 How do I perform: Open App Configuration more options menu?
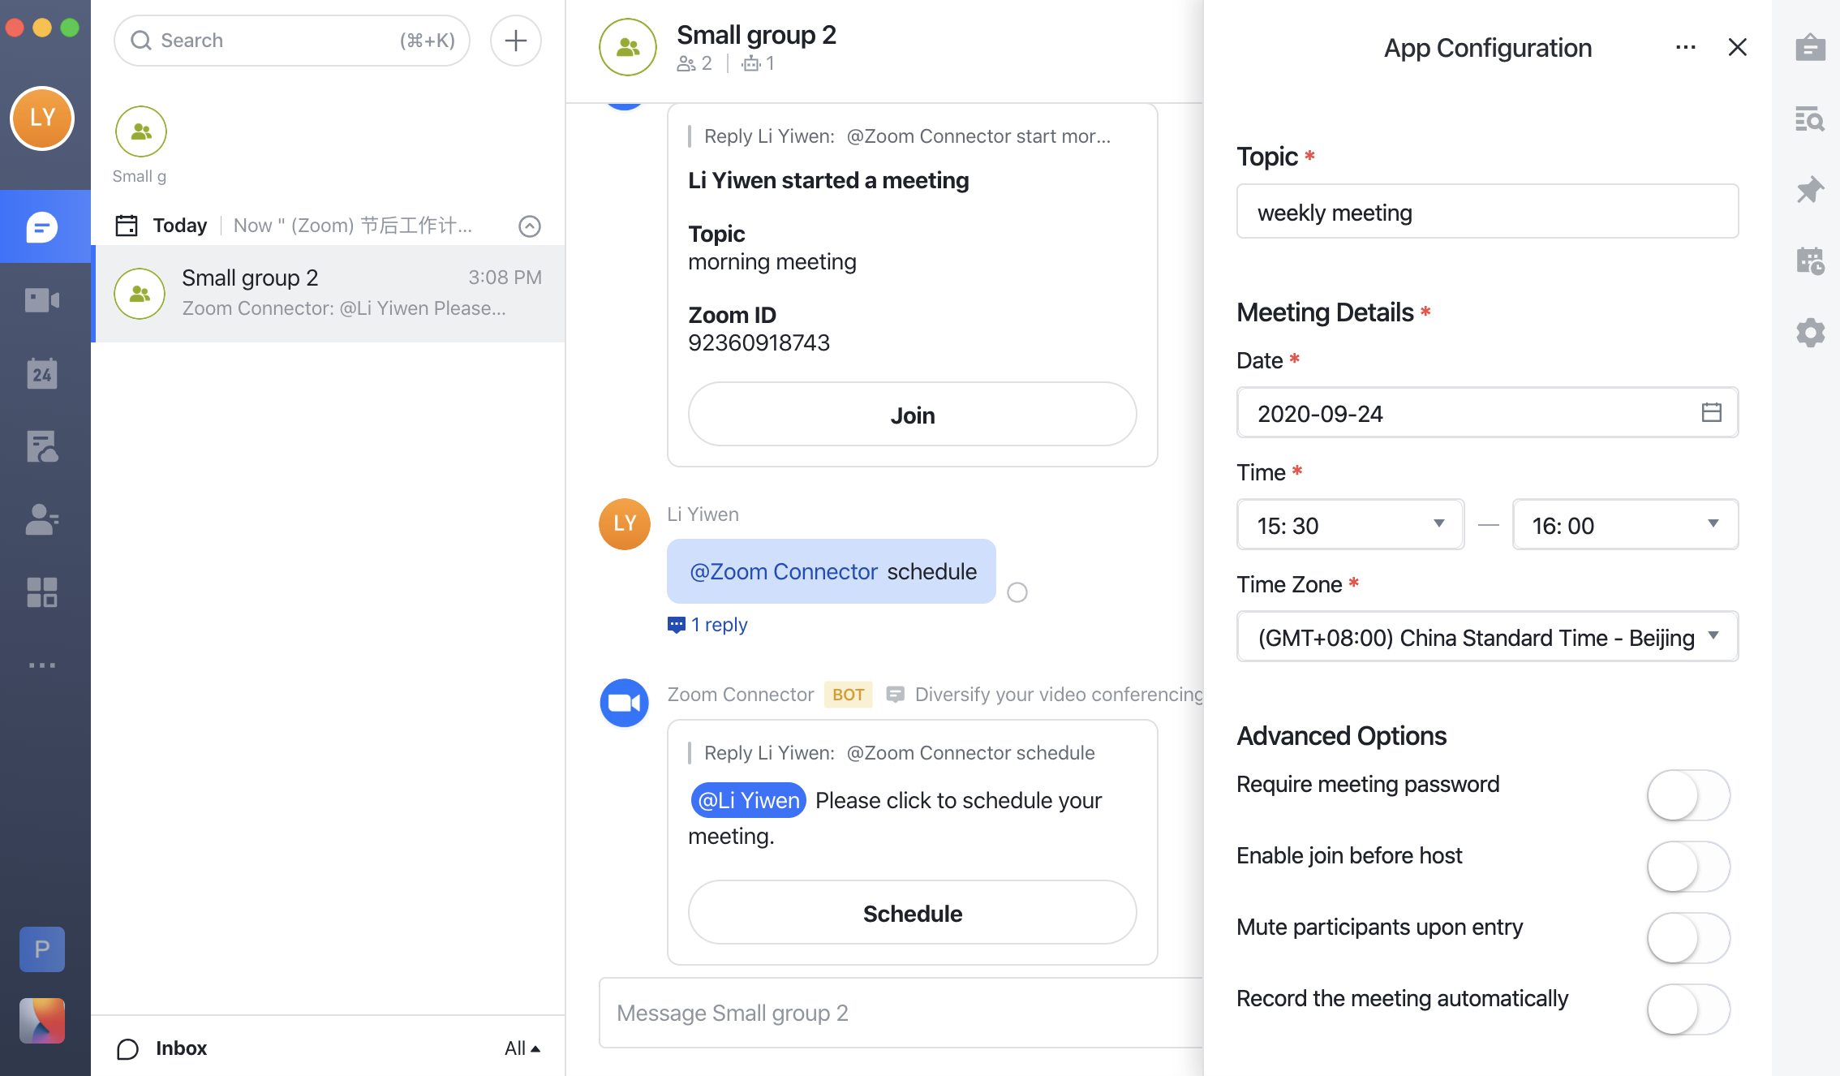tap(1685, 47)
